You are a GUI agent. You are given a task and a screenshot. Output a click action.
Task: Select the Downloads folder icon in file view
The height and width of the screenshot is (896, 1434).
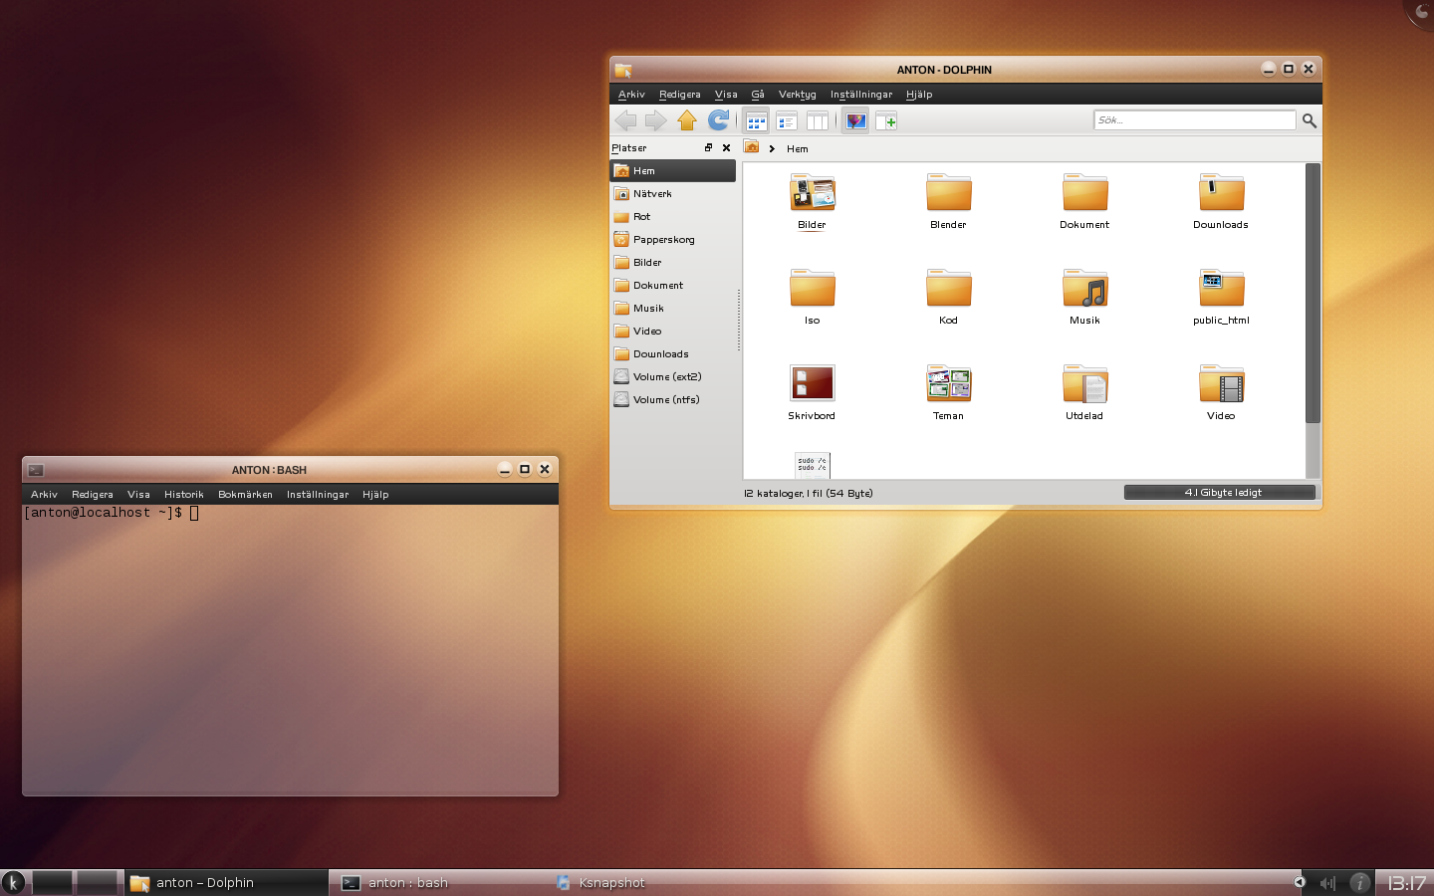pos(1222,192)
